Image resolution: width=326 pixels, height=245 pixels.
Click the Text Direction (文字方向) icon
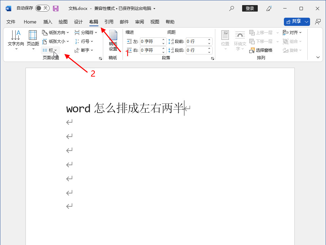16,36
